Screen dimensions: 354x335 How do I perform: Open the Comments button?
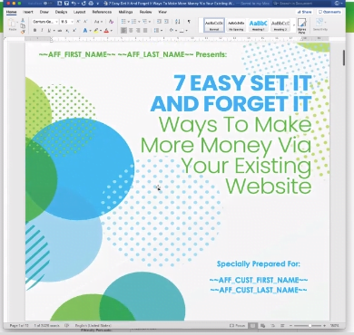329,12
